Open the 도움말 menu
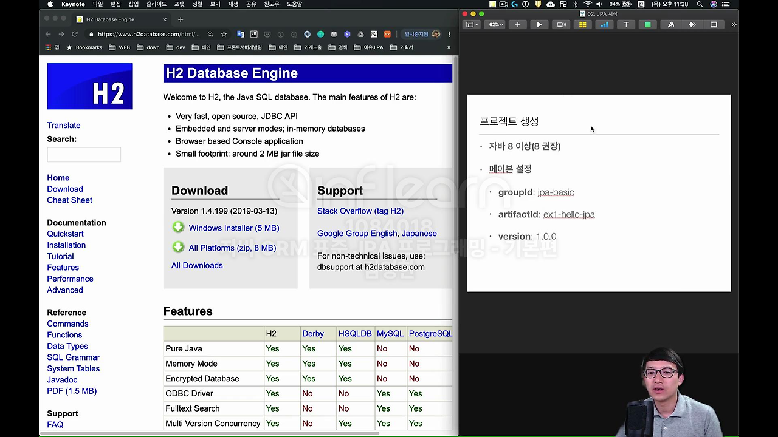Image resolution: width=778 pixels, height=437 pixels. [294, 4]
